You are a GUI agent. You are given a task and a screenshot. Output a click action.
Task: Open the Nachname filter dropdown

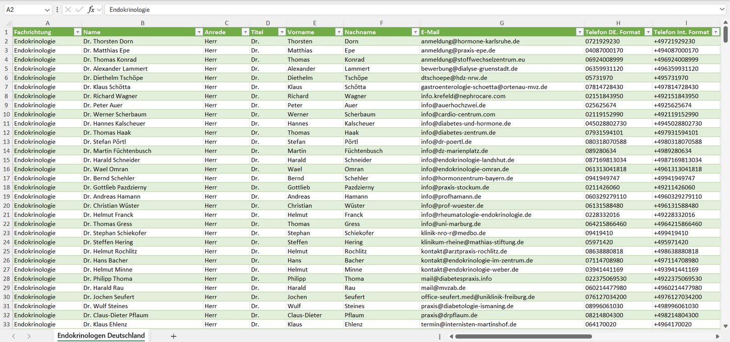tap(415, 32)
